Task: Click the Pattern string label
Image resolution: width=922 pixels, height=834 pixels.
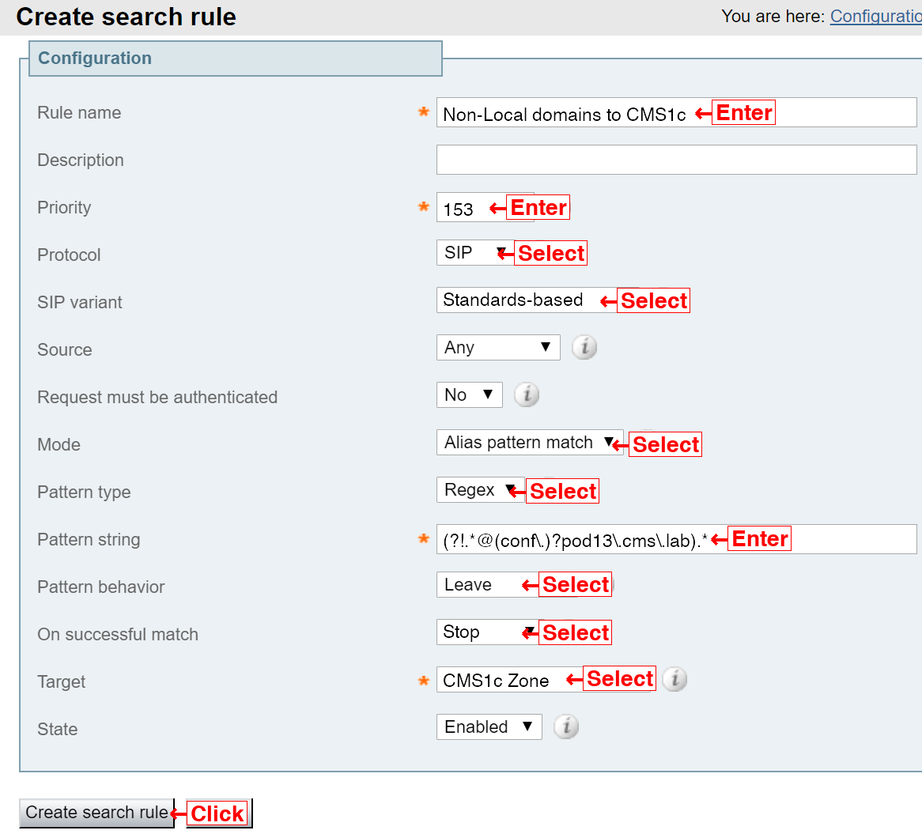Action: tap(89, 540)
